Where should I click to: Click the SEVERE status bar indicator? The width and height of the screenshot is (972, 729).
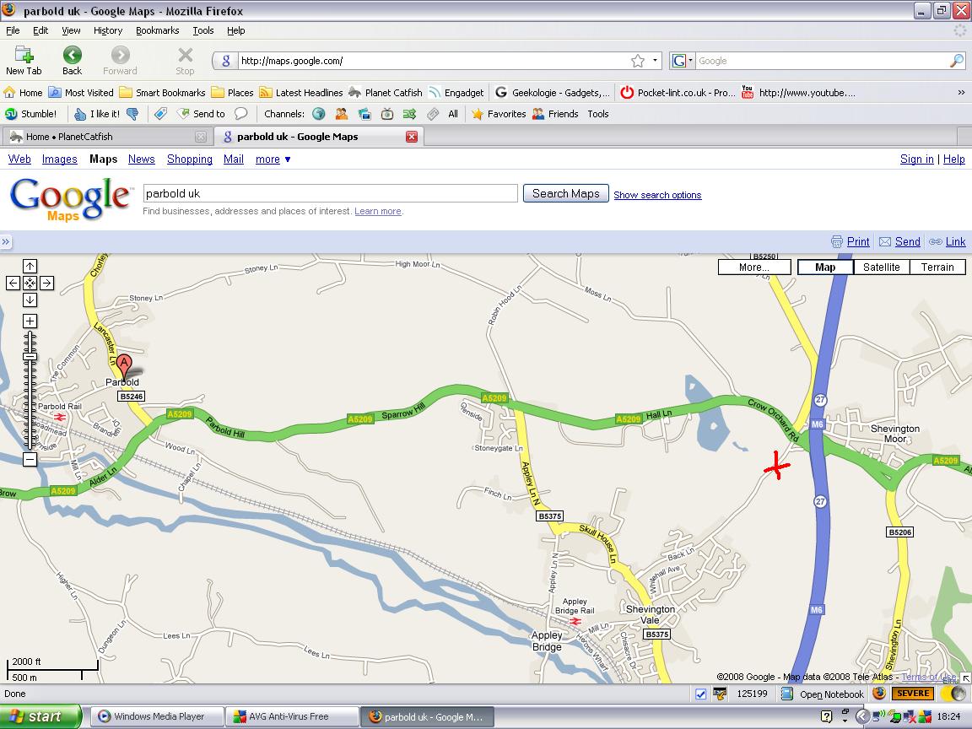pyautogui.click(x=912, y=694)
